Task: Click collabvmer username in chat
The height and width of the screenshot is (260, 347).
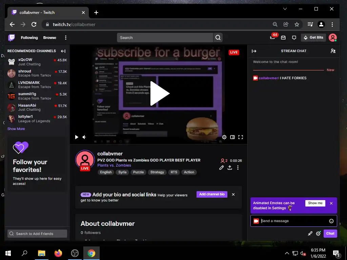Action: tap(268, 78)
